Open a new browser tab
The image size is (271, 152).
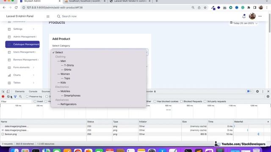pos(157,1)
